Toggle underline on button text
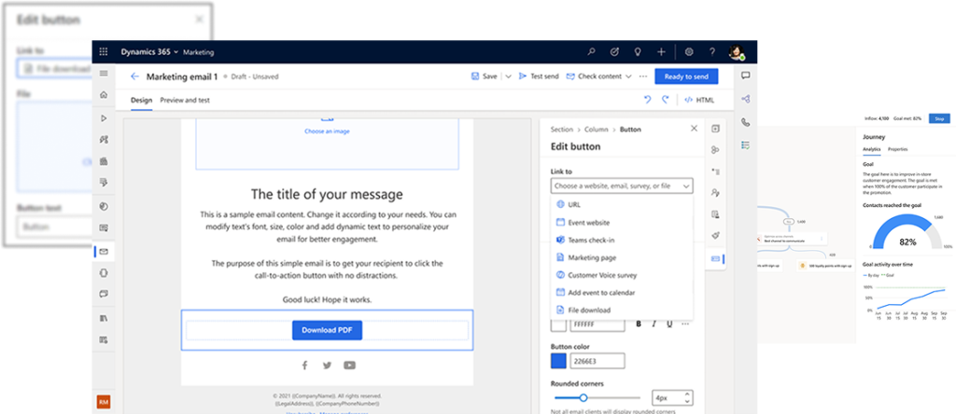The height and width of the screenshot is (414, 956). [669, 324]
